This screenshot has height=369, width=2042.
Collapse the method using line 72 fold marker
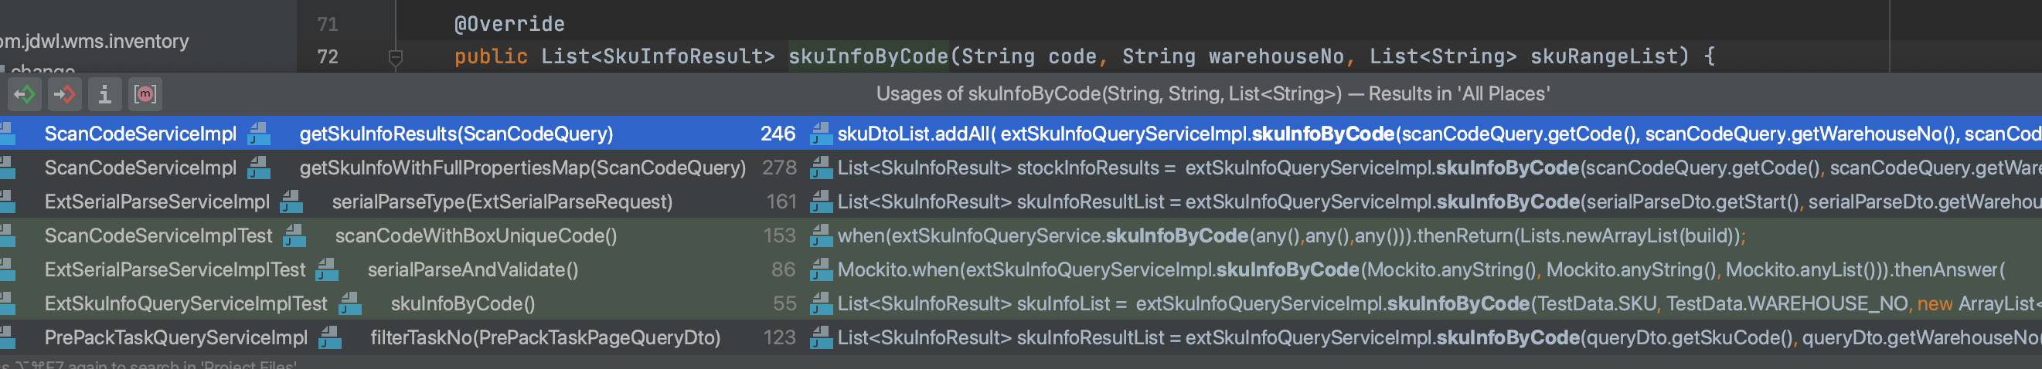(x=396, y=57)
